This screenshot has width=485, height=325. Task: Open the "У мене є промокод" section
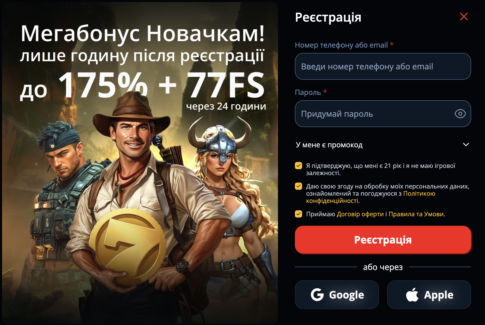383,145
